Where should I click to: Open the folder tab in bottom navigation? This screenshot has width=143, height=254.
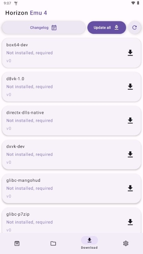(x=53, y=243)
